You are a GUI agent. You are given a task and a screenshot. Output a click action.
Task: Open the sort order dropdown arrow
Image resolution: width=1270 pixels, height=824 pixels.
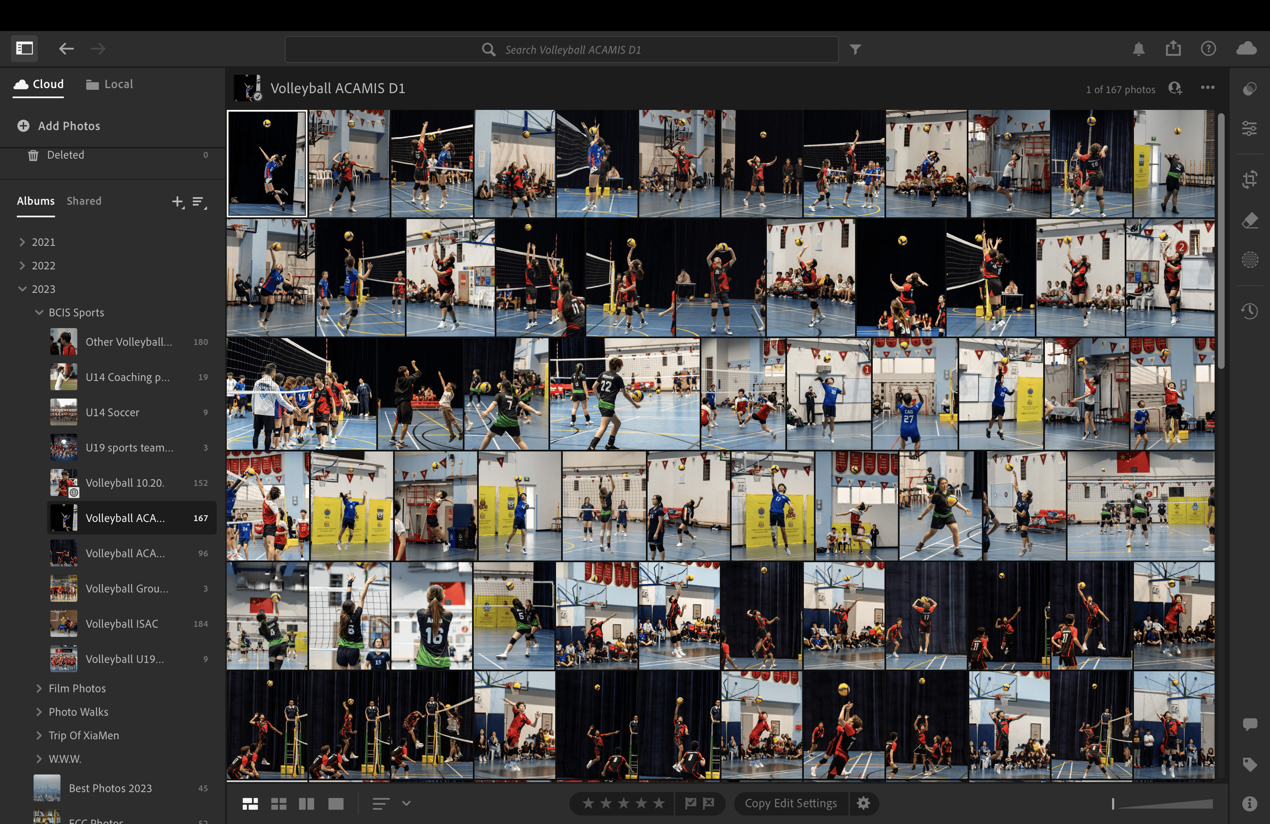pos(406,803)
